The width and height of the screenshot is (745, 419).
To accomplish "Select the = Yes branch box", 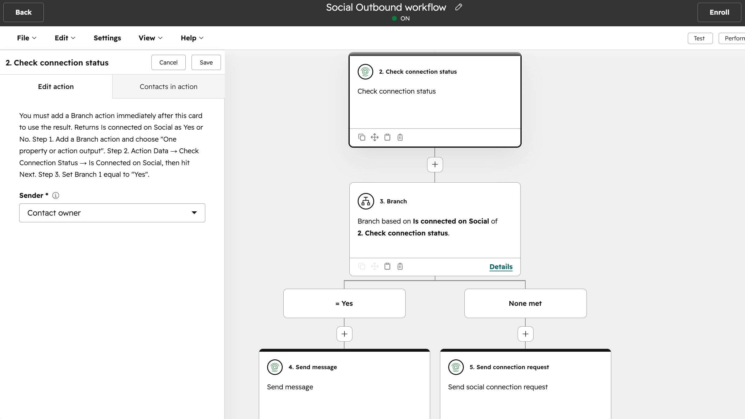I will pos(344,303).
